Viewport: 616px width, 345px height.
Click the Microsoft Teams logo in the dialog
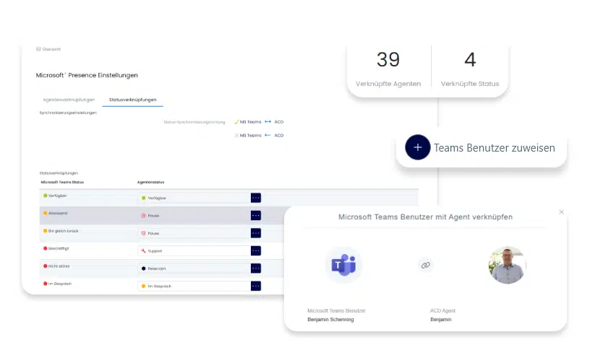pos(343,265)
